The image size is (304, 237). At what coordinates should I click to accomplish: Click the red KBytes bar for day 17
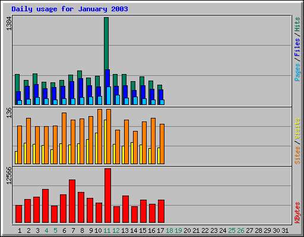click(x=161, y=212)
